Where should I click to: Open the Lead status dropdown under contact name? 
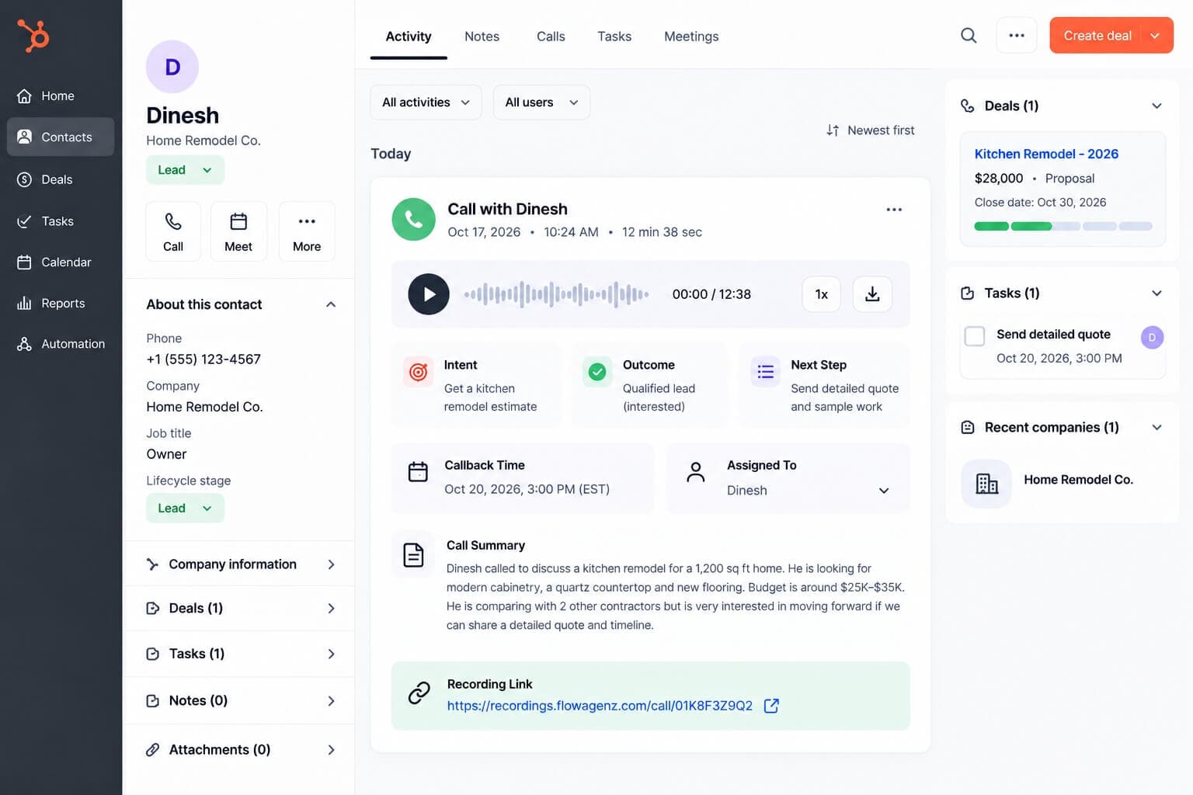coord(185,170)
